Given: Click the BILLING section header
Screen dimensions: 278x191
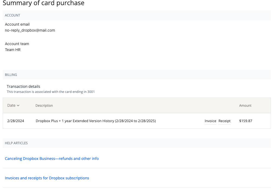Looking at the screenshot, I should [x=11, y=75].
